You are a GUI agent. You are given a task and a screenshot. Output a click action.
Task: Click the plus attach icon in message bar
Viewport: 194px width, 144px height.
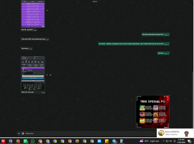pos(19,134)
